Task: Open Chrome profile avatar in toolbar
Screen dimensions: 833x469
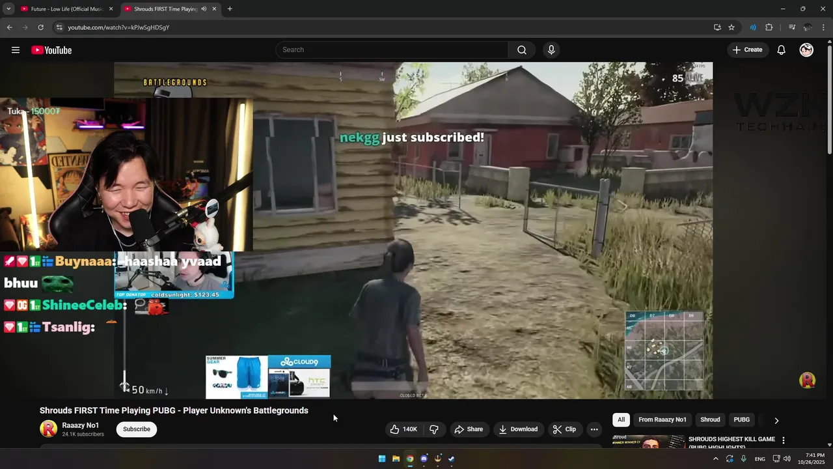Action: pos(808,27)
